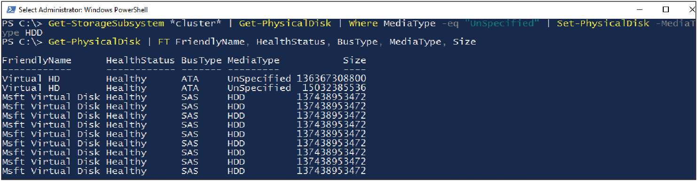The image size is (698, 182).
Task: Click the first Virtual HD row name
Action: click(x=31, y=78)
